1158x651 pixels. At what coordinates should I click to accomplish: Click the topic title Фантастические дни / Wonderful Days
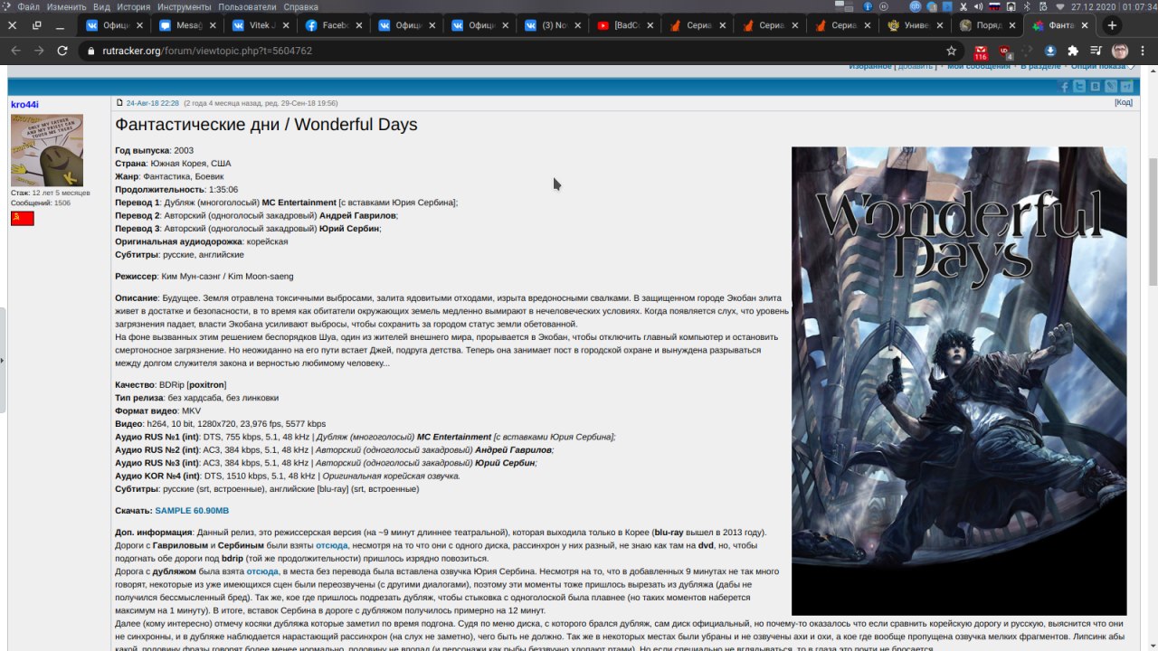click(266, 125)
